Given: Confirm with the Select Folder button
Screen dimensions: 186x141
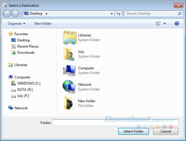Looking at the screenshot, I should (133, 131).
